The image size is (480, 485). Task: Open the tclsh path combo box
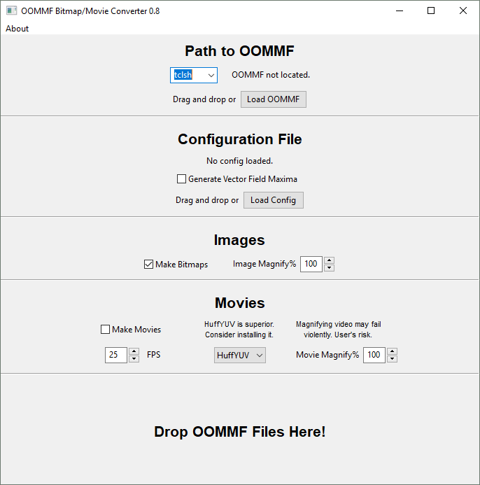211,75
